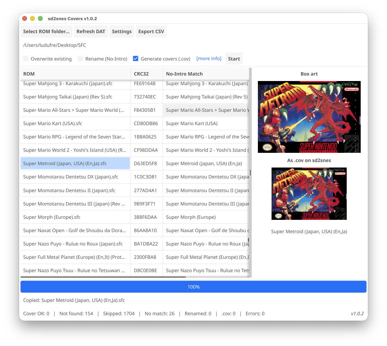Maximize the window with the green button
Screen dimensions: 387x346
tap(40, 18)
